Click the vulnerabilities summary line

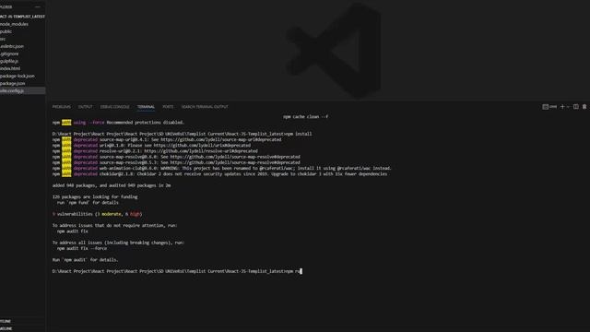[x=97, y=214]
